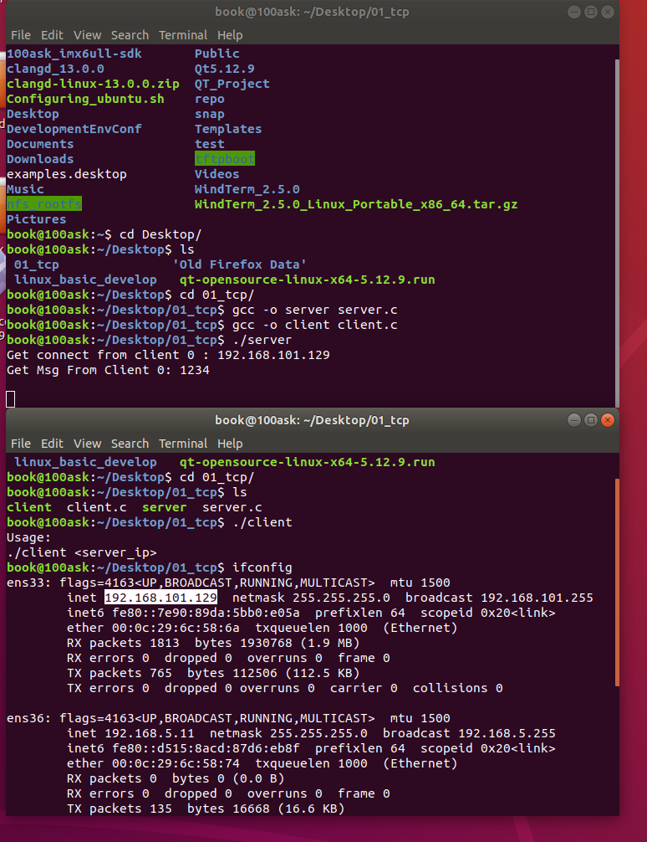Click broadcast address 192.168.5.255
The width and height of the screenshot is (647, 842).
tap(507, 733)
